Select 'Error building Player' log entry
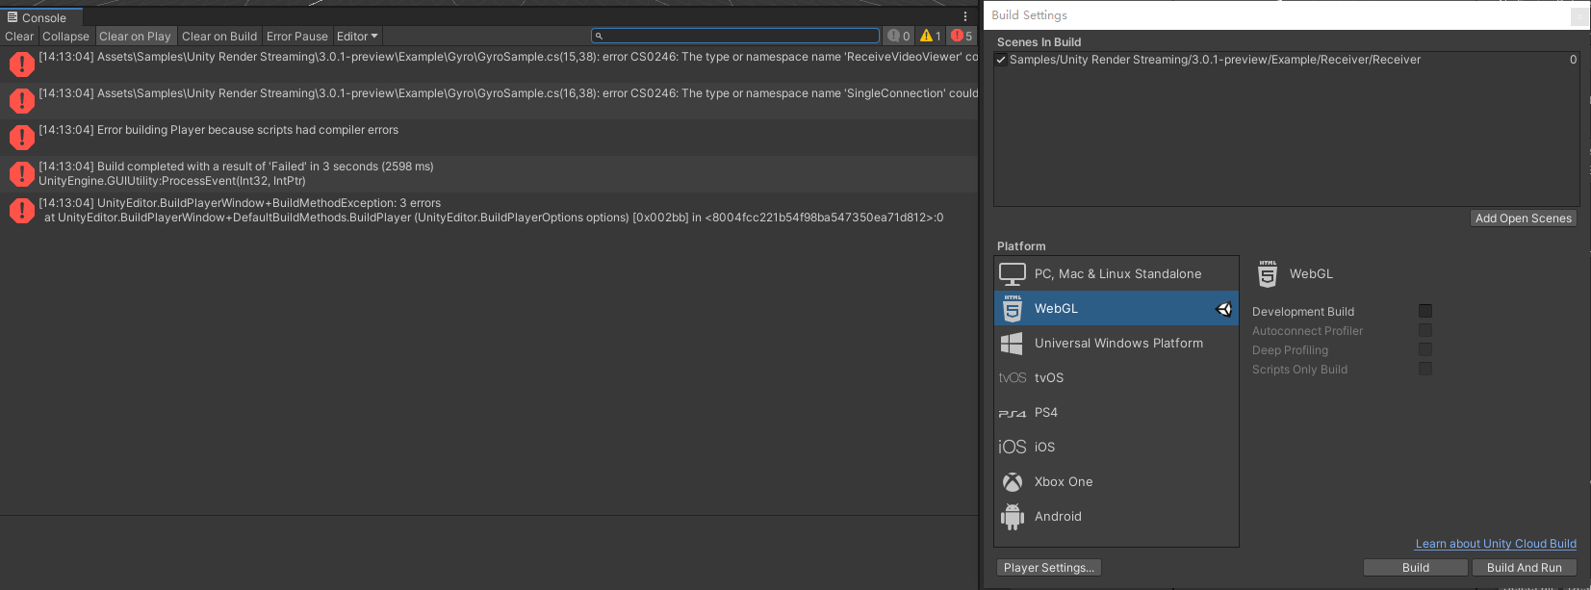Screen dimensions: 1591x590 (489, 138)
